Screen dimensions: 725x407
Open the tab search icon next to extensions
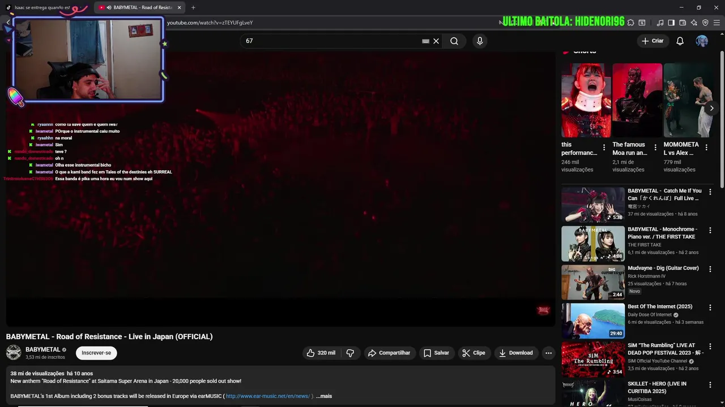[x=642, y=23]
